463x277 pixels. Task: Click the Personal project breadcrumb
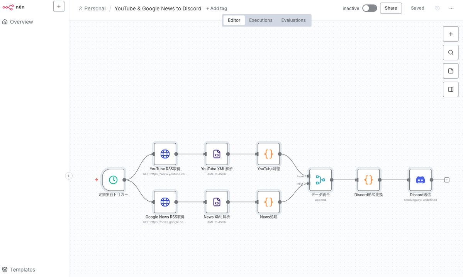92,8
